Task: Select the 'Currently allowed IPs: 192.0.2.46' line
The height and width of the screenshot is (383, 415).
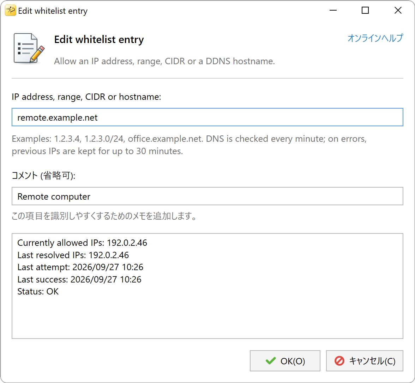Action: [x=82, y=243]
